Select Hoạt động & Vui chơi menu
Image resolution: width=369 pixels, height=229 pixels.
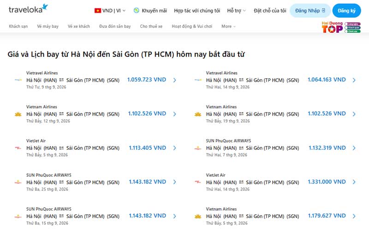point(192,26)
